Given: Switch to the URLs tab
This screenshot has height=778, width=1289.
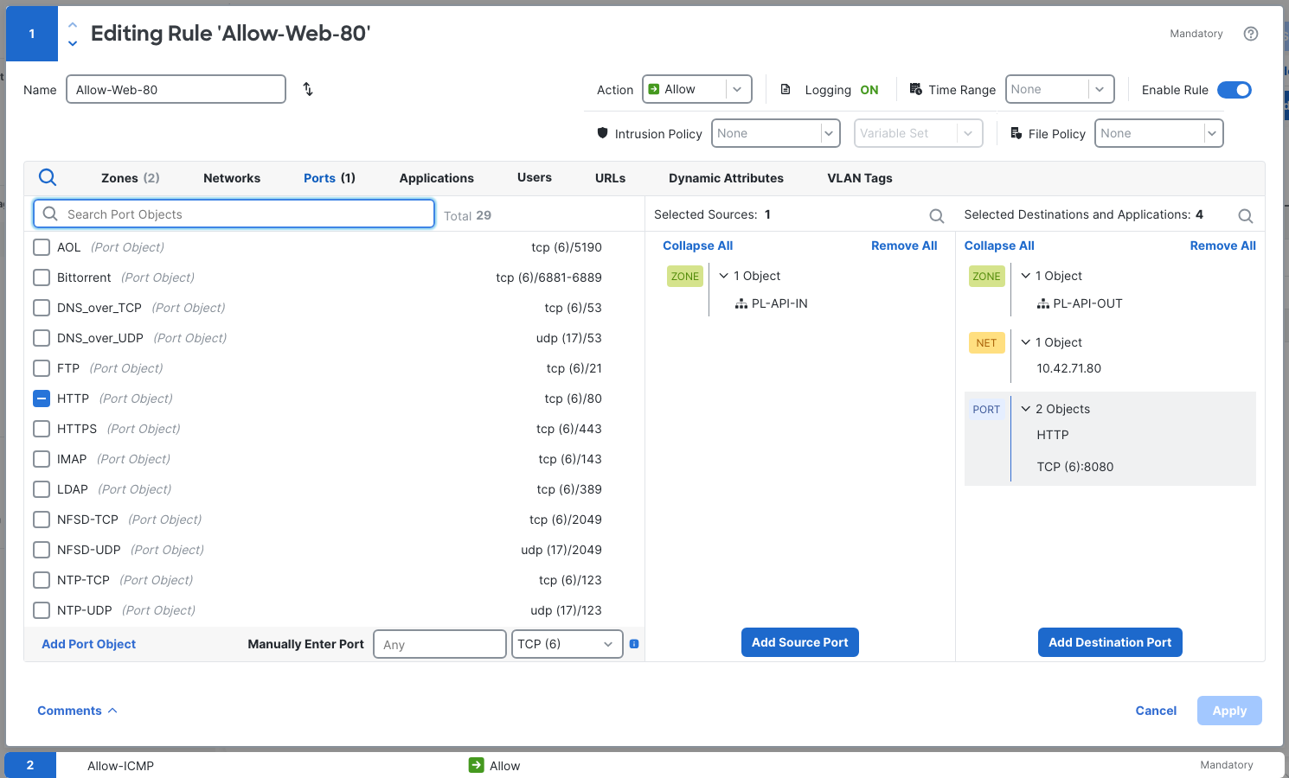Looking at the screenshot, I should [x=610, y=178].
